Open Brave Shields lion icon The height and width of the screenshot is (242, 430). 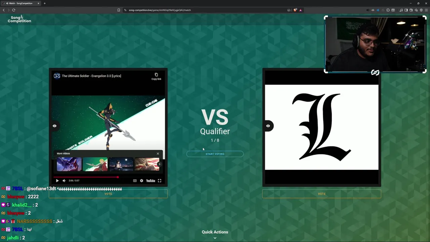click(295, 10)
